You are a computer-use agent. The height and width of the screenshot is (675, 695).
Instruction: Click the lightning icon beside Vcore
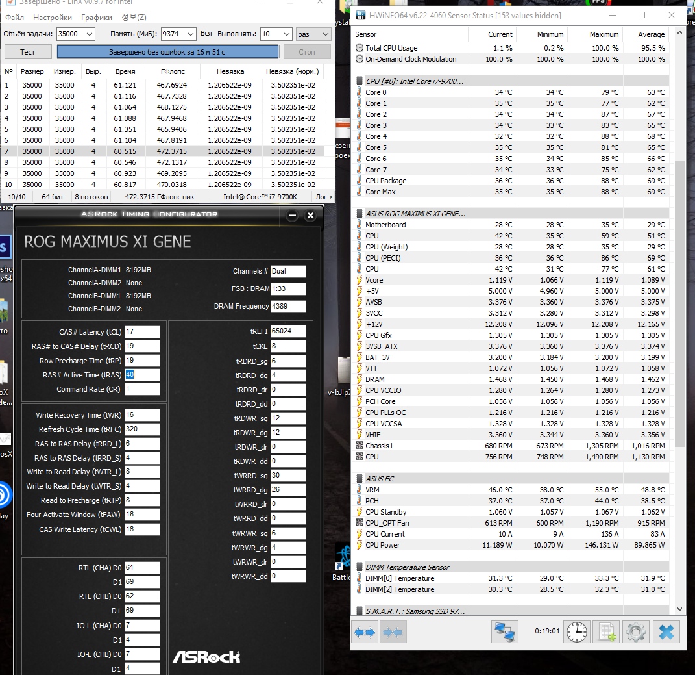[x=360, y=280]
